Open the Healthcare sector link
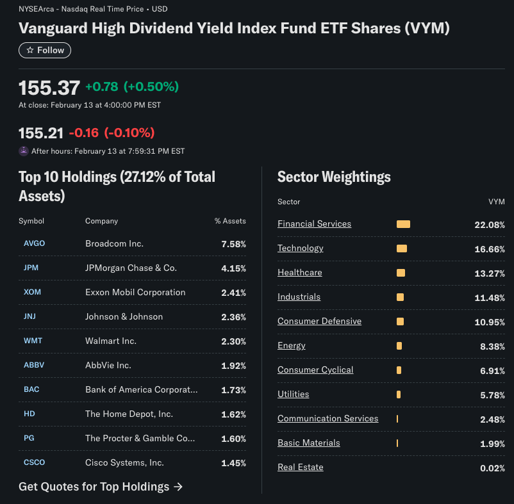The image size is (514, 504). (299, 272)
